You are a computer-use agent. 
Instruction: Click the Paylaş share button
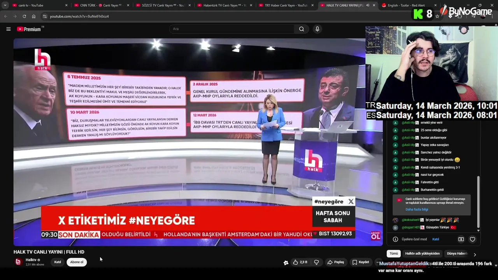coord(336,262)
